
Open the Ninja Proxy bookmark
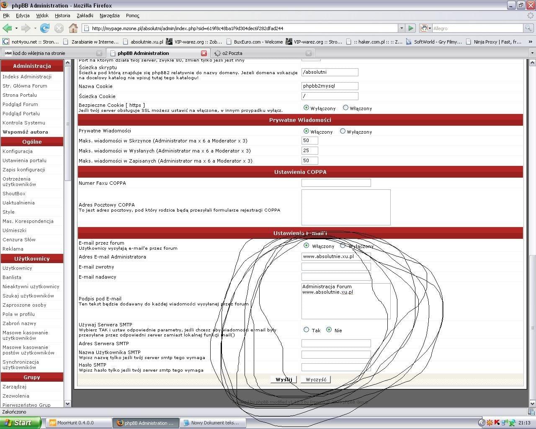pyautogui.click(x=494, y=41)
